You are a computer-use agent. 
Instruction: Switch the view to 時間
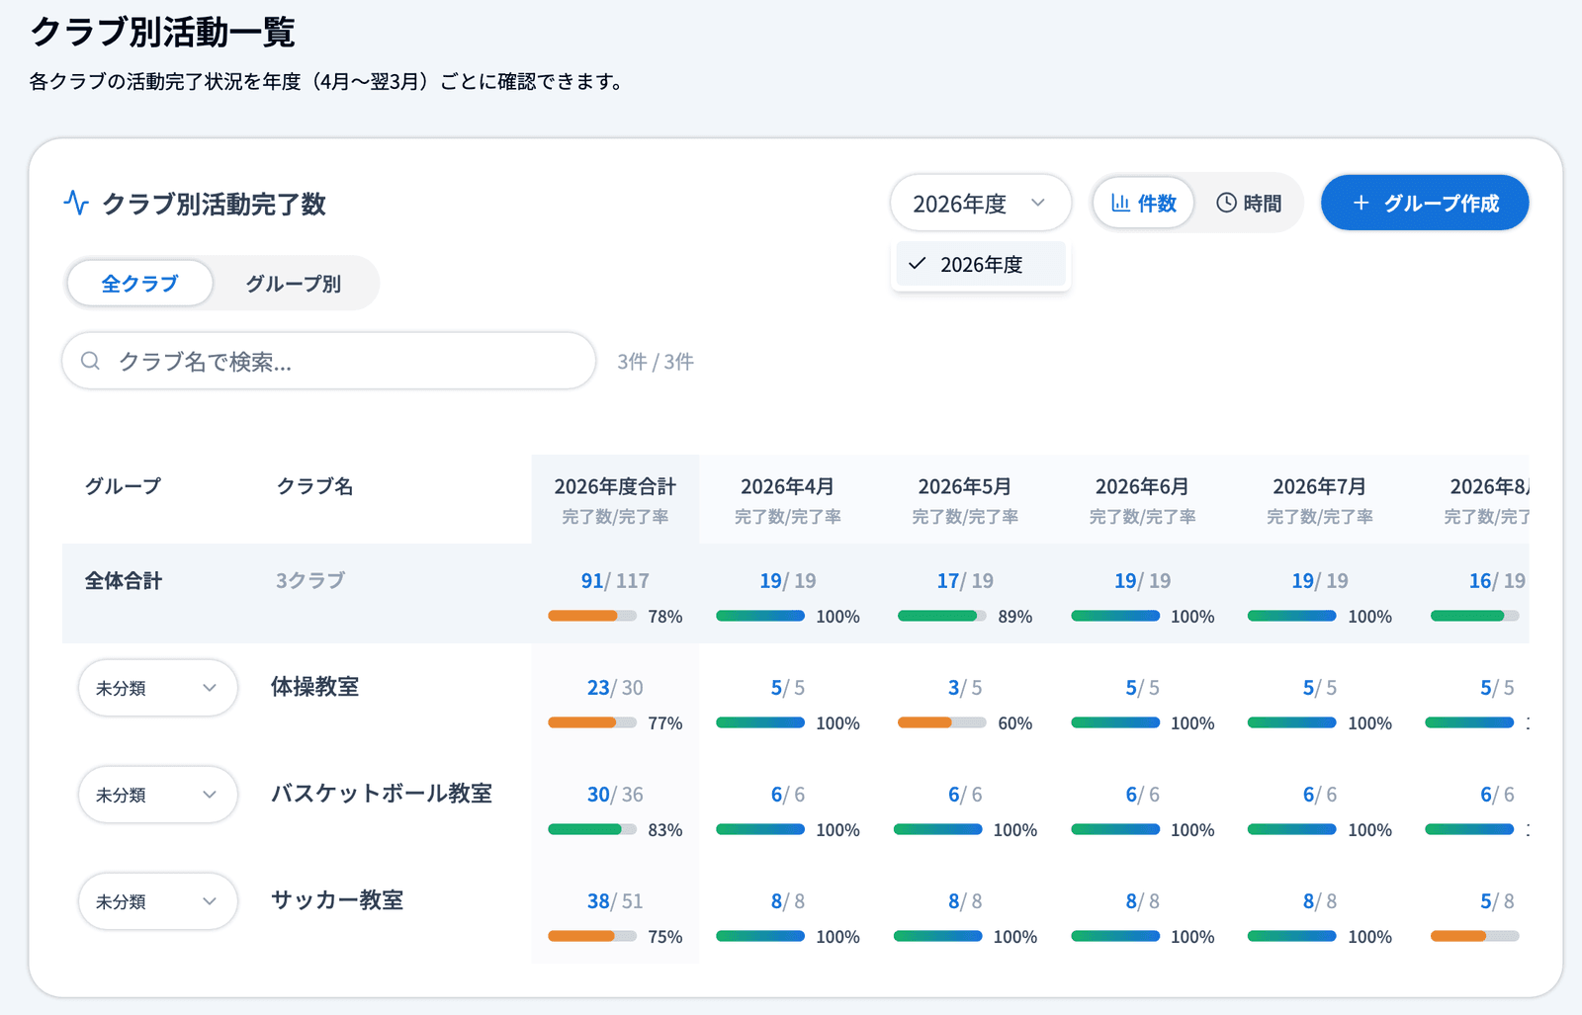pyautogui.click(x=1249, y=203)
